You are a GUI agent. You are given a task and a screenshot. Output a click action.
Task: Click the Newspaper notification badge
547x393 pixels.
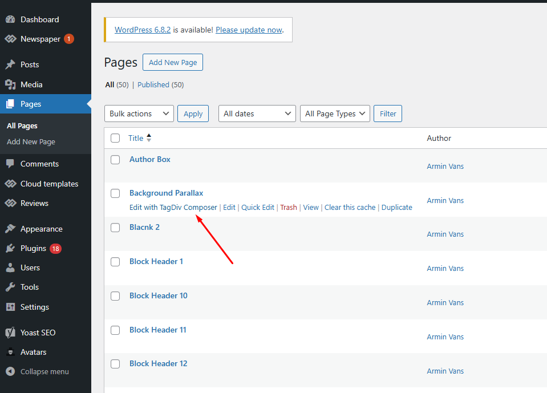click(69, 39)
